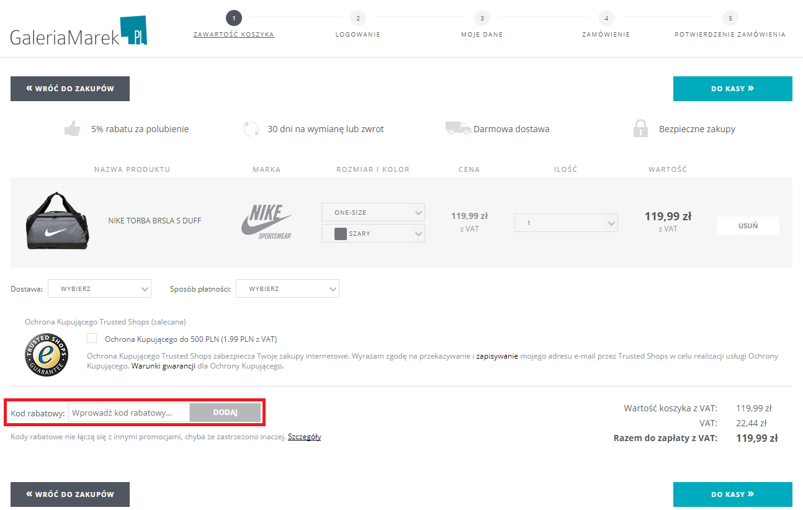The width and height of the screenshot is (803, 510).
Task: Open the Dostawa delivery dropdown
Action: pos(99,289)
